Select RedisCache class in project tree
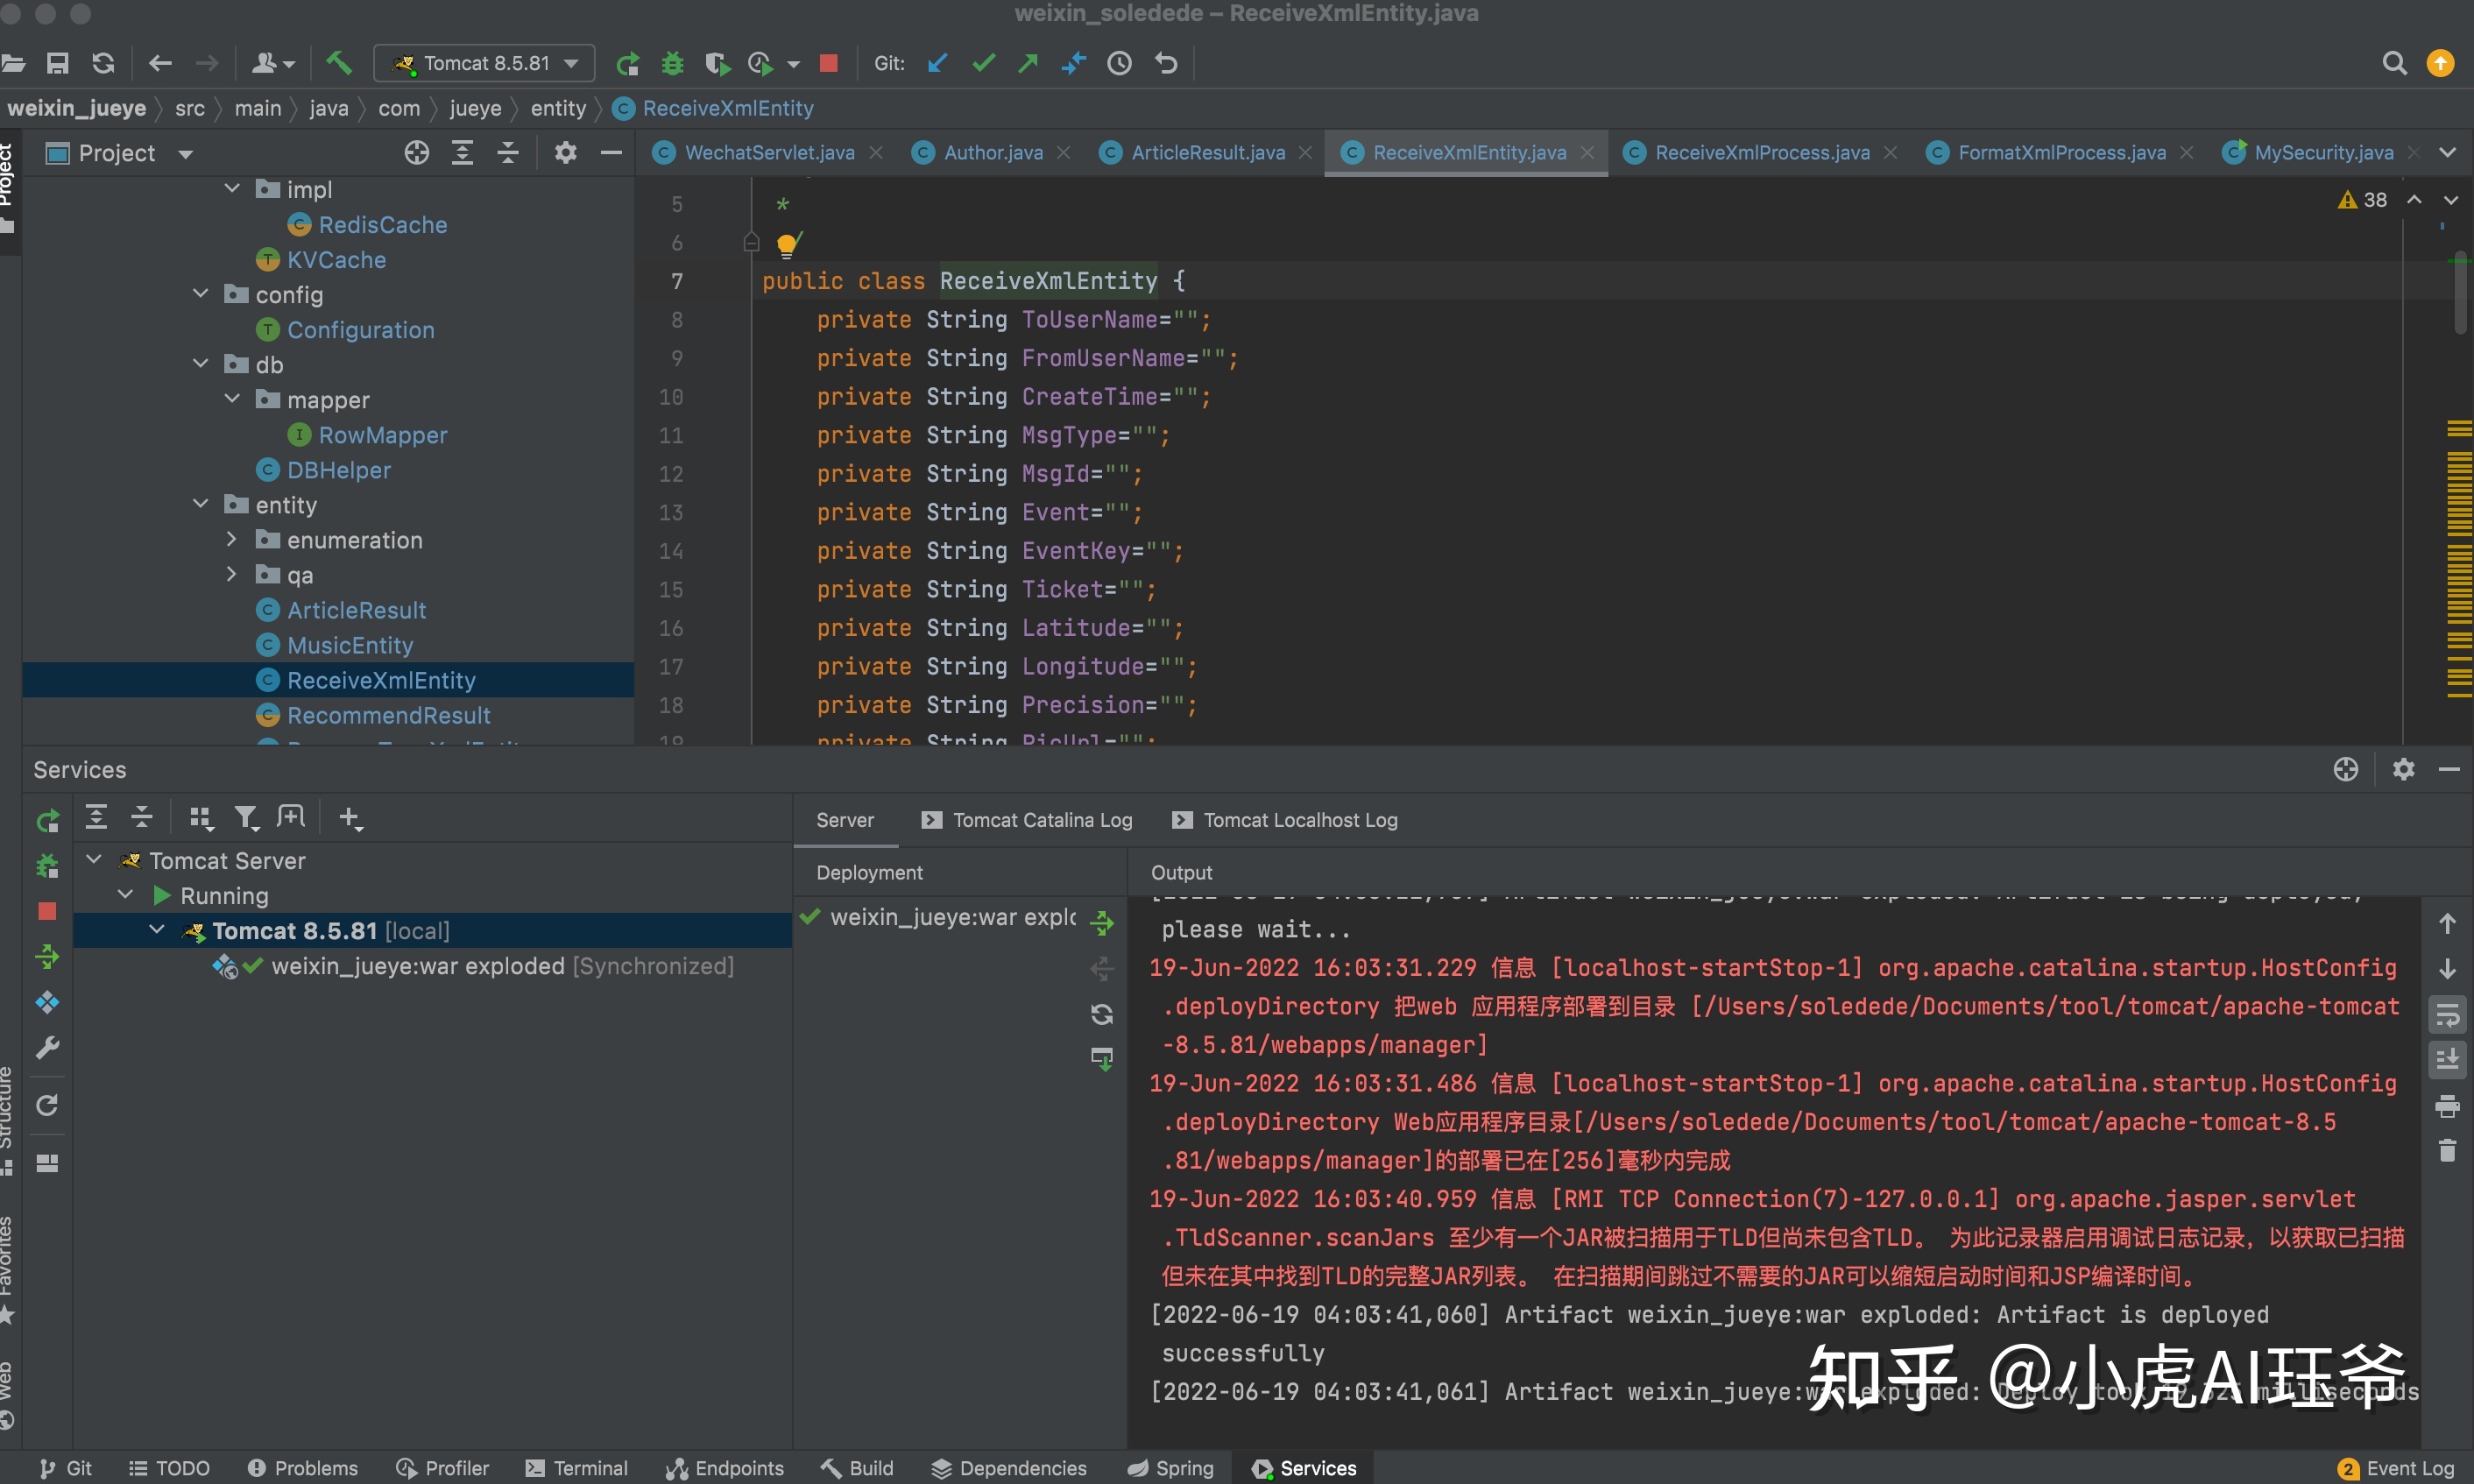 tap(382, 225)
